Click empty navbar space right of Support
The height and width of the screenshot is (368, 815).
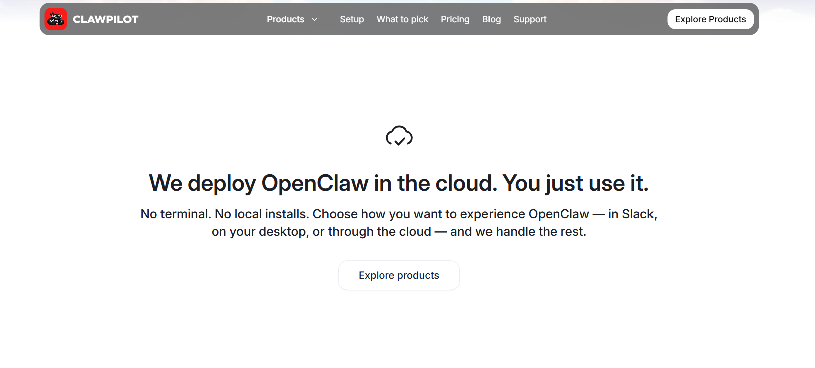tap(607, 19)
